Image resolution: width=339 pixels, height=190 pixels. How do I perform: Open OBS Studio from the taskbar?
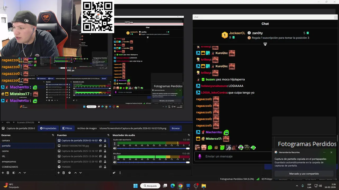pos(196,186)
